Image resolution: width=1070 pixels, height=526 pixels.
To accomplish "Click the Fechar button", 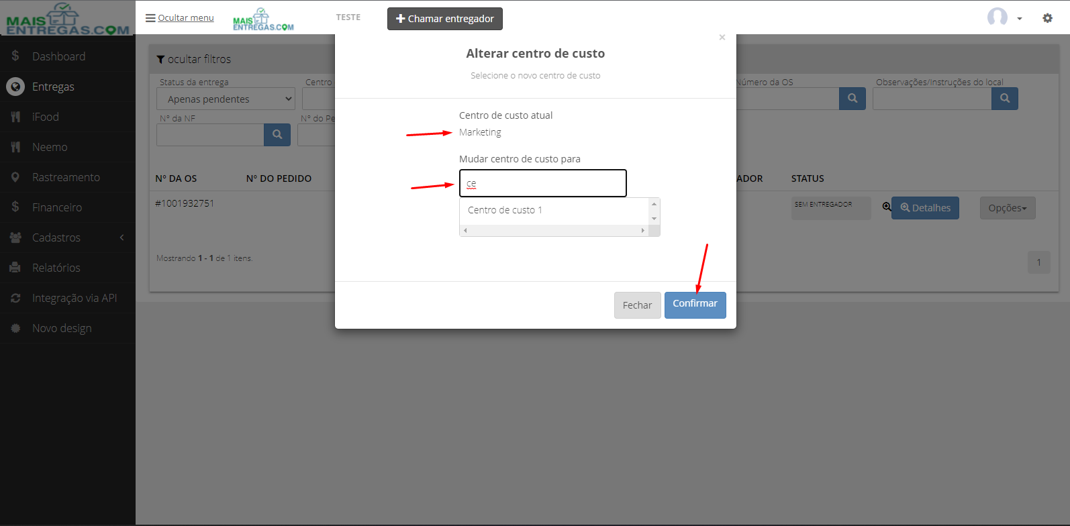I will (638, 305).
